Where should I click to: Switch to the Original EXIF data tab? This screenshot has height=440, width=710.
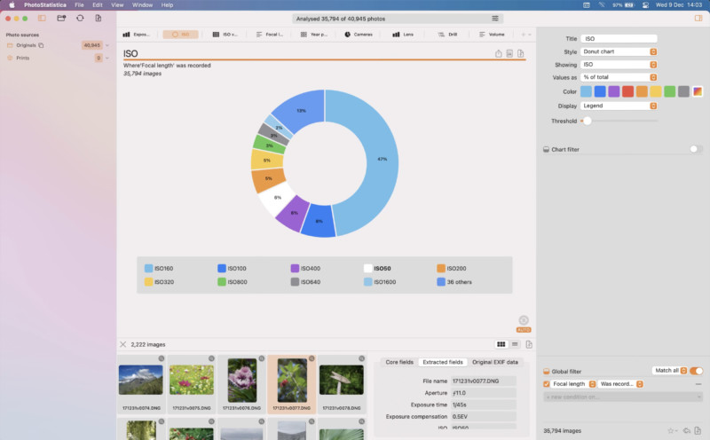click(x=494, y=362)
